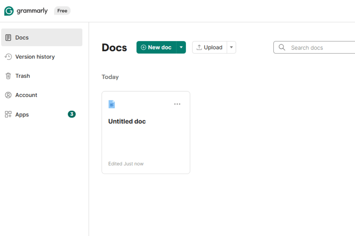Open the Upload options dropdown
Viewport: 355px width, 236px height.
(x=231, y=47)
